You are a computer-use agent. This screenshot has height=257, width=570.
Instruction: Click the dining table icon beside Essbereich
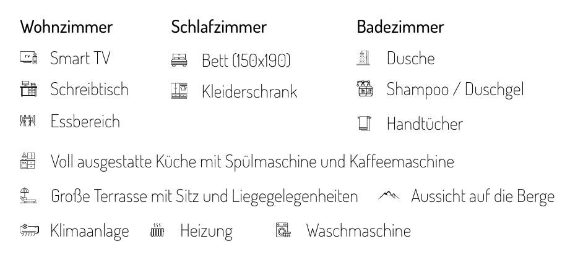pos(28,120)
